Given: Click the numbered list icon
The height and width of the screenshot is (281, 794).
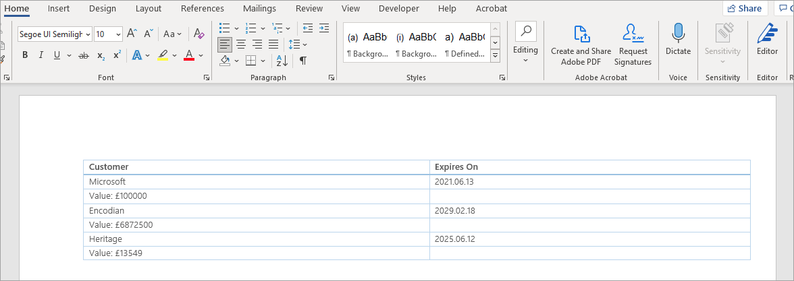Looking at the screenshot, I should (250, 28).
